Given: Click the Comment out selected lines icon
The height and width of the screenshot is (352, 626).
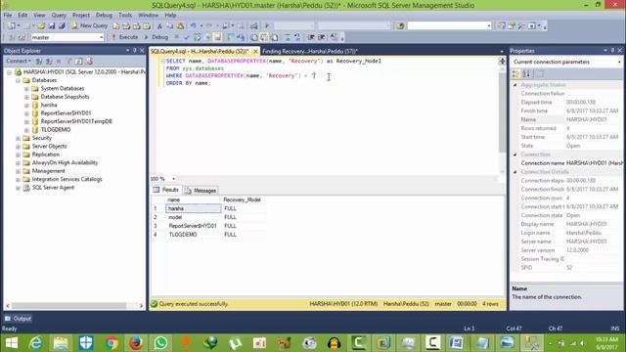Looking at the screenshot, I should [287, 37].
